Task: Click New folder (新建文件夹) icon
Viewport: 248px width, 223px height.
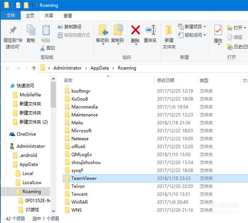Action: [169, 30]
